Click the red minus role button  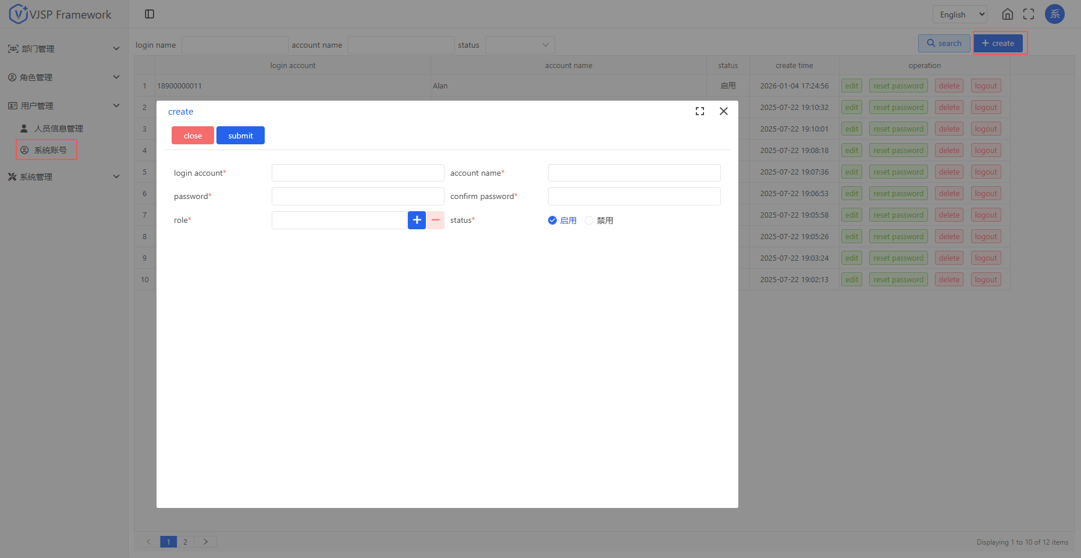[x=436, y=220]
